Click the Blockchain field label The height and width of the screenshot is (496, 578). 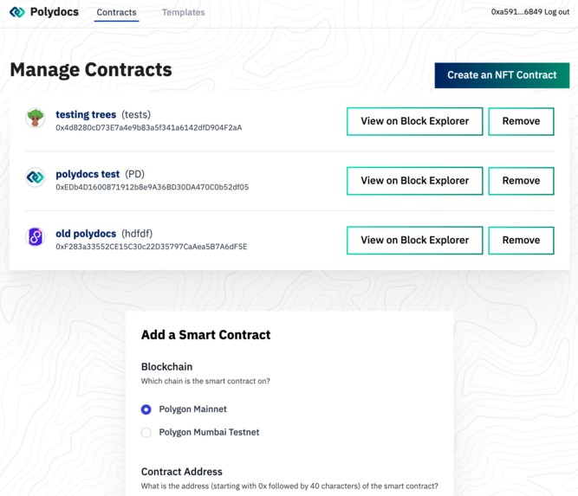click(166, 367)
